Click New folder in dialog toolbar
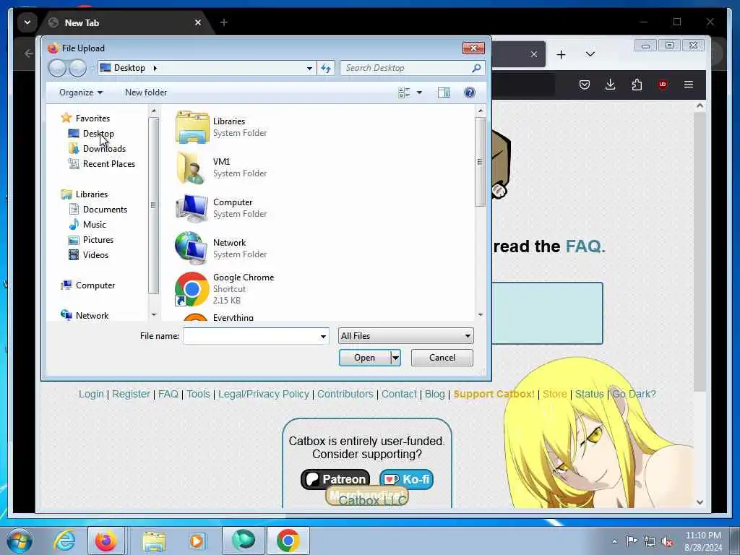The image size is (740, 555). 146,92
